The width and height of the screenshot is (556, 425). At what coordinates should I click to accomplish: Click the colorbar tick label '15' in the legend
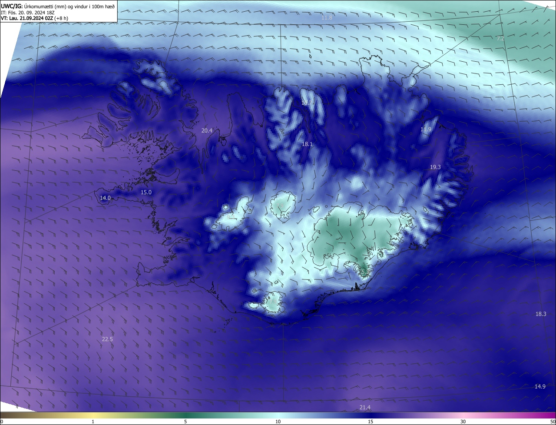(x=371, y=422)
